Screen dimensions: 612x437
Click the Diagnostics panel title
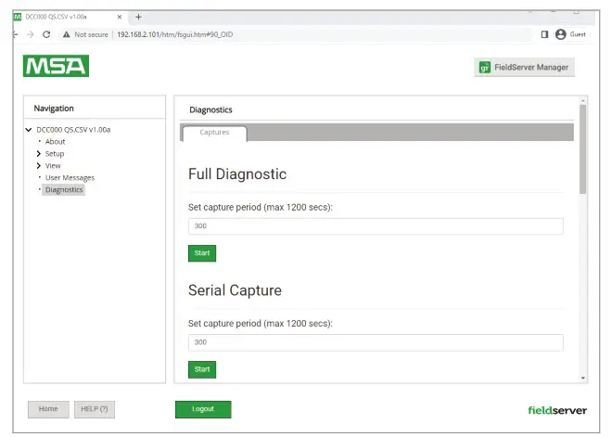point(210,110)
